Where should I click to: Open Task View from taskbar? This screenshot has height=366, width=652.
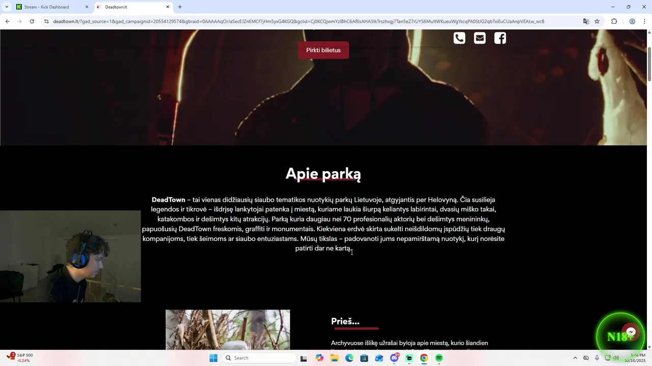click(304, 358)
